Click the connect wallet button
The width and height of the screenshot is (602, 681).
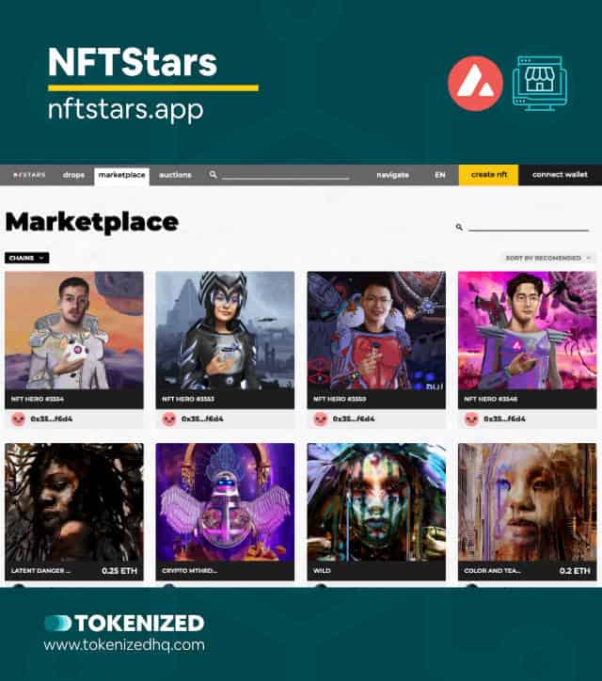click(560, 175)
